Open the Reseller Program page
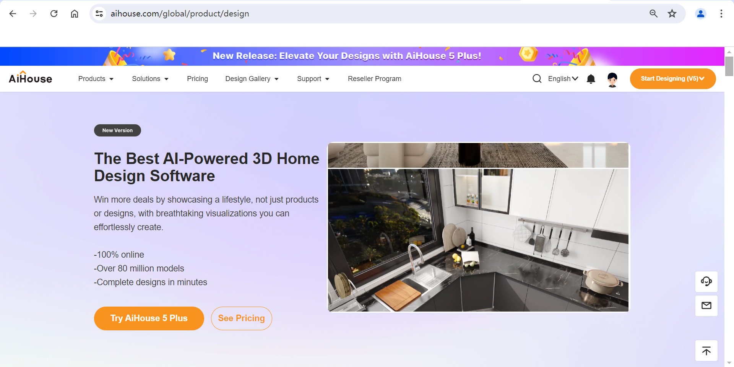This screenshot has height=367, width=734. coord(374,79)
